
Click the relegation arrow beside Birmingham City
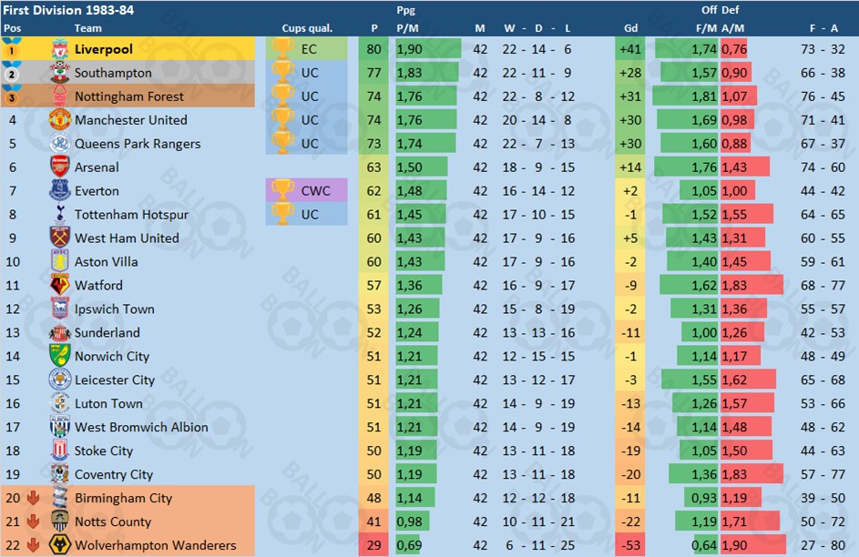coord(34,498)
